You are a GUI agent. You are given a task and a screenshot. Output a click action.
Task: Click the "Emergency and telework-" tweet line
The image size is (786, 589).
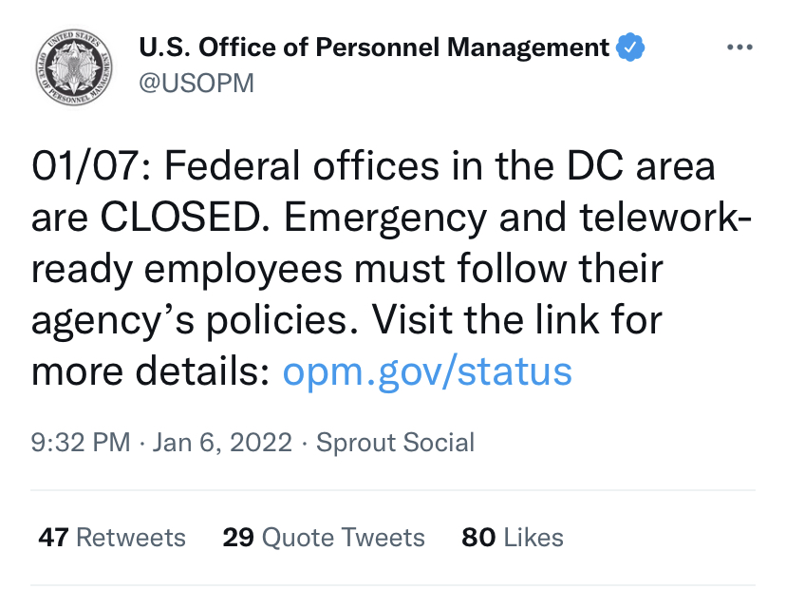tap(518, 218)
